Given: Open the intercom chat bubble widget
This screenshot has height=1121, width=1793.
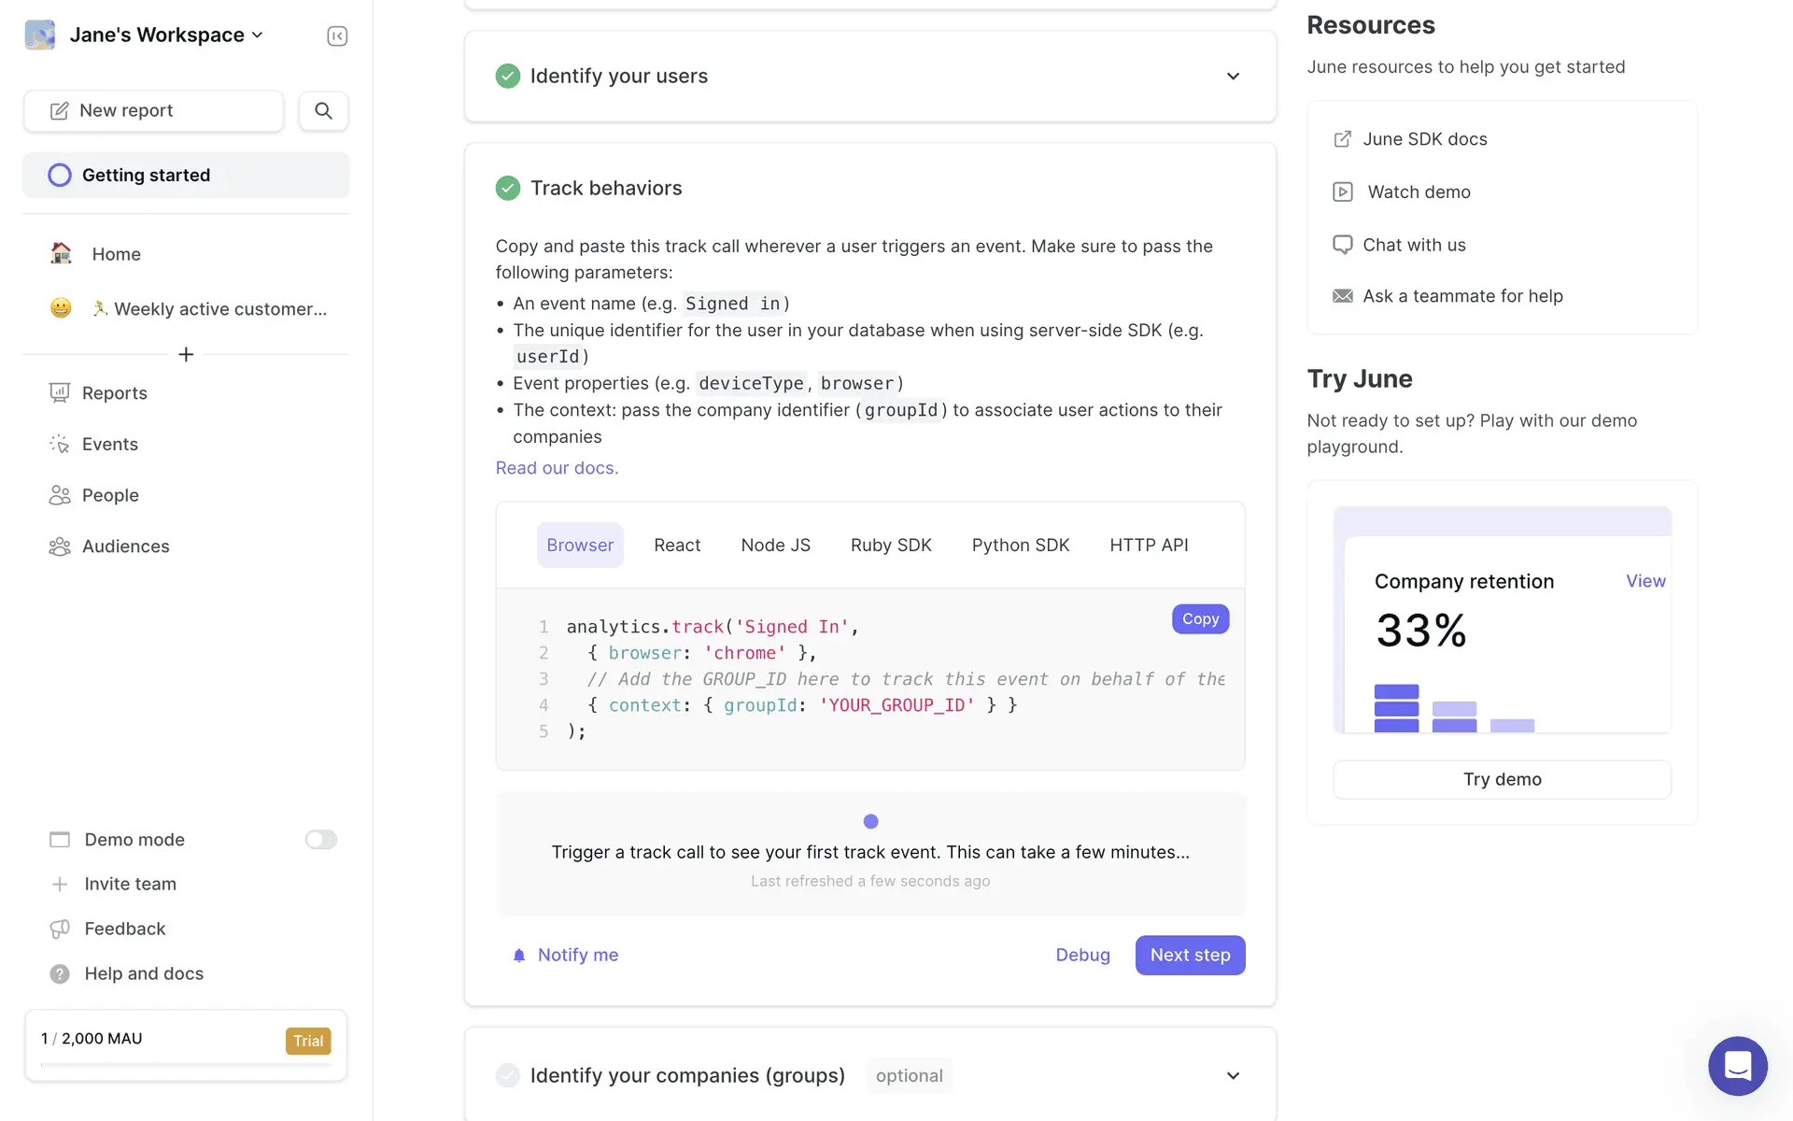Looking at the screenshot, I should pyautogui.click(x=1737, y=1066).
